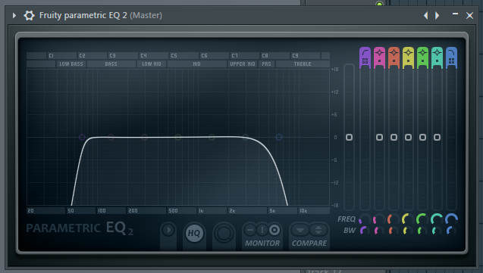Screen dimensions: 483x273
Task: Click purple band 1 BW knob
Action: tap(365, 231)
